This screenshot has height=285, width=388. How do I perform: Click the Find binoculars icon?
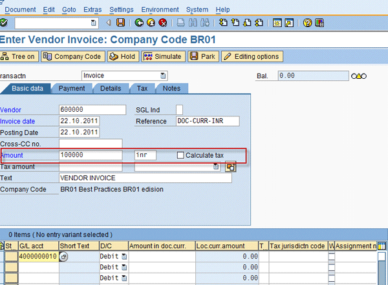(x=193, y=23)
